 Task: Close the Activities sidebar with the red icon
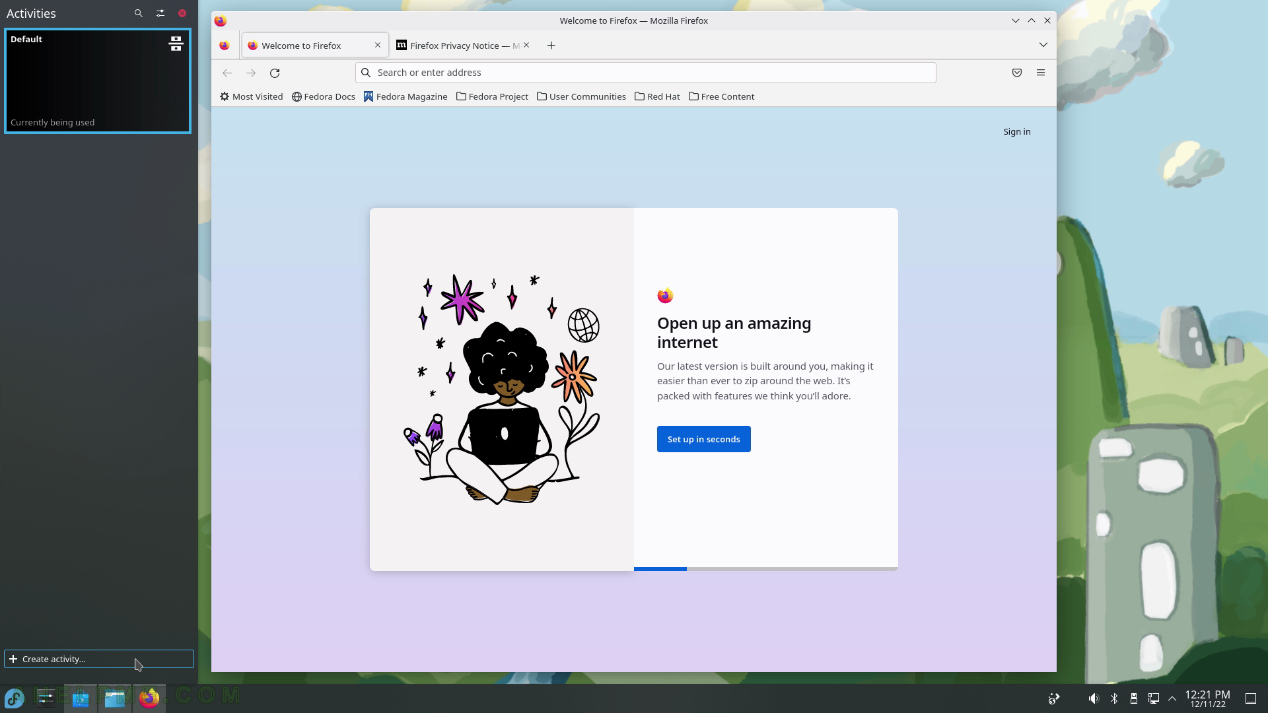[x=182, y=13]
